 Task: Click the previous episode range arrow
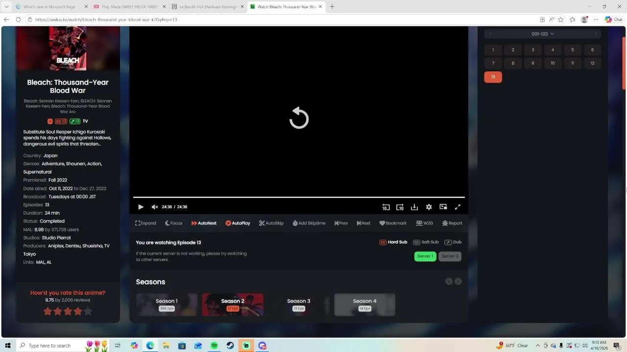[x=490, y=34]
